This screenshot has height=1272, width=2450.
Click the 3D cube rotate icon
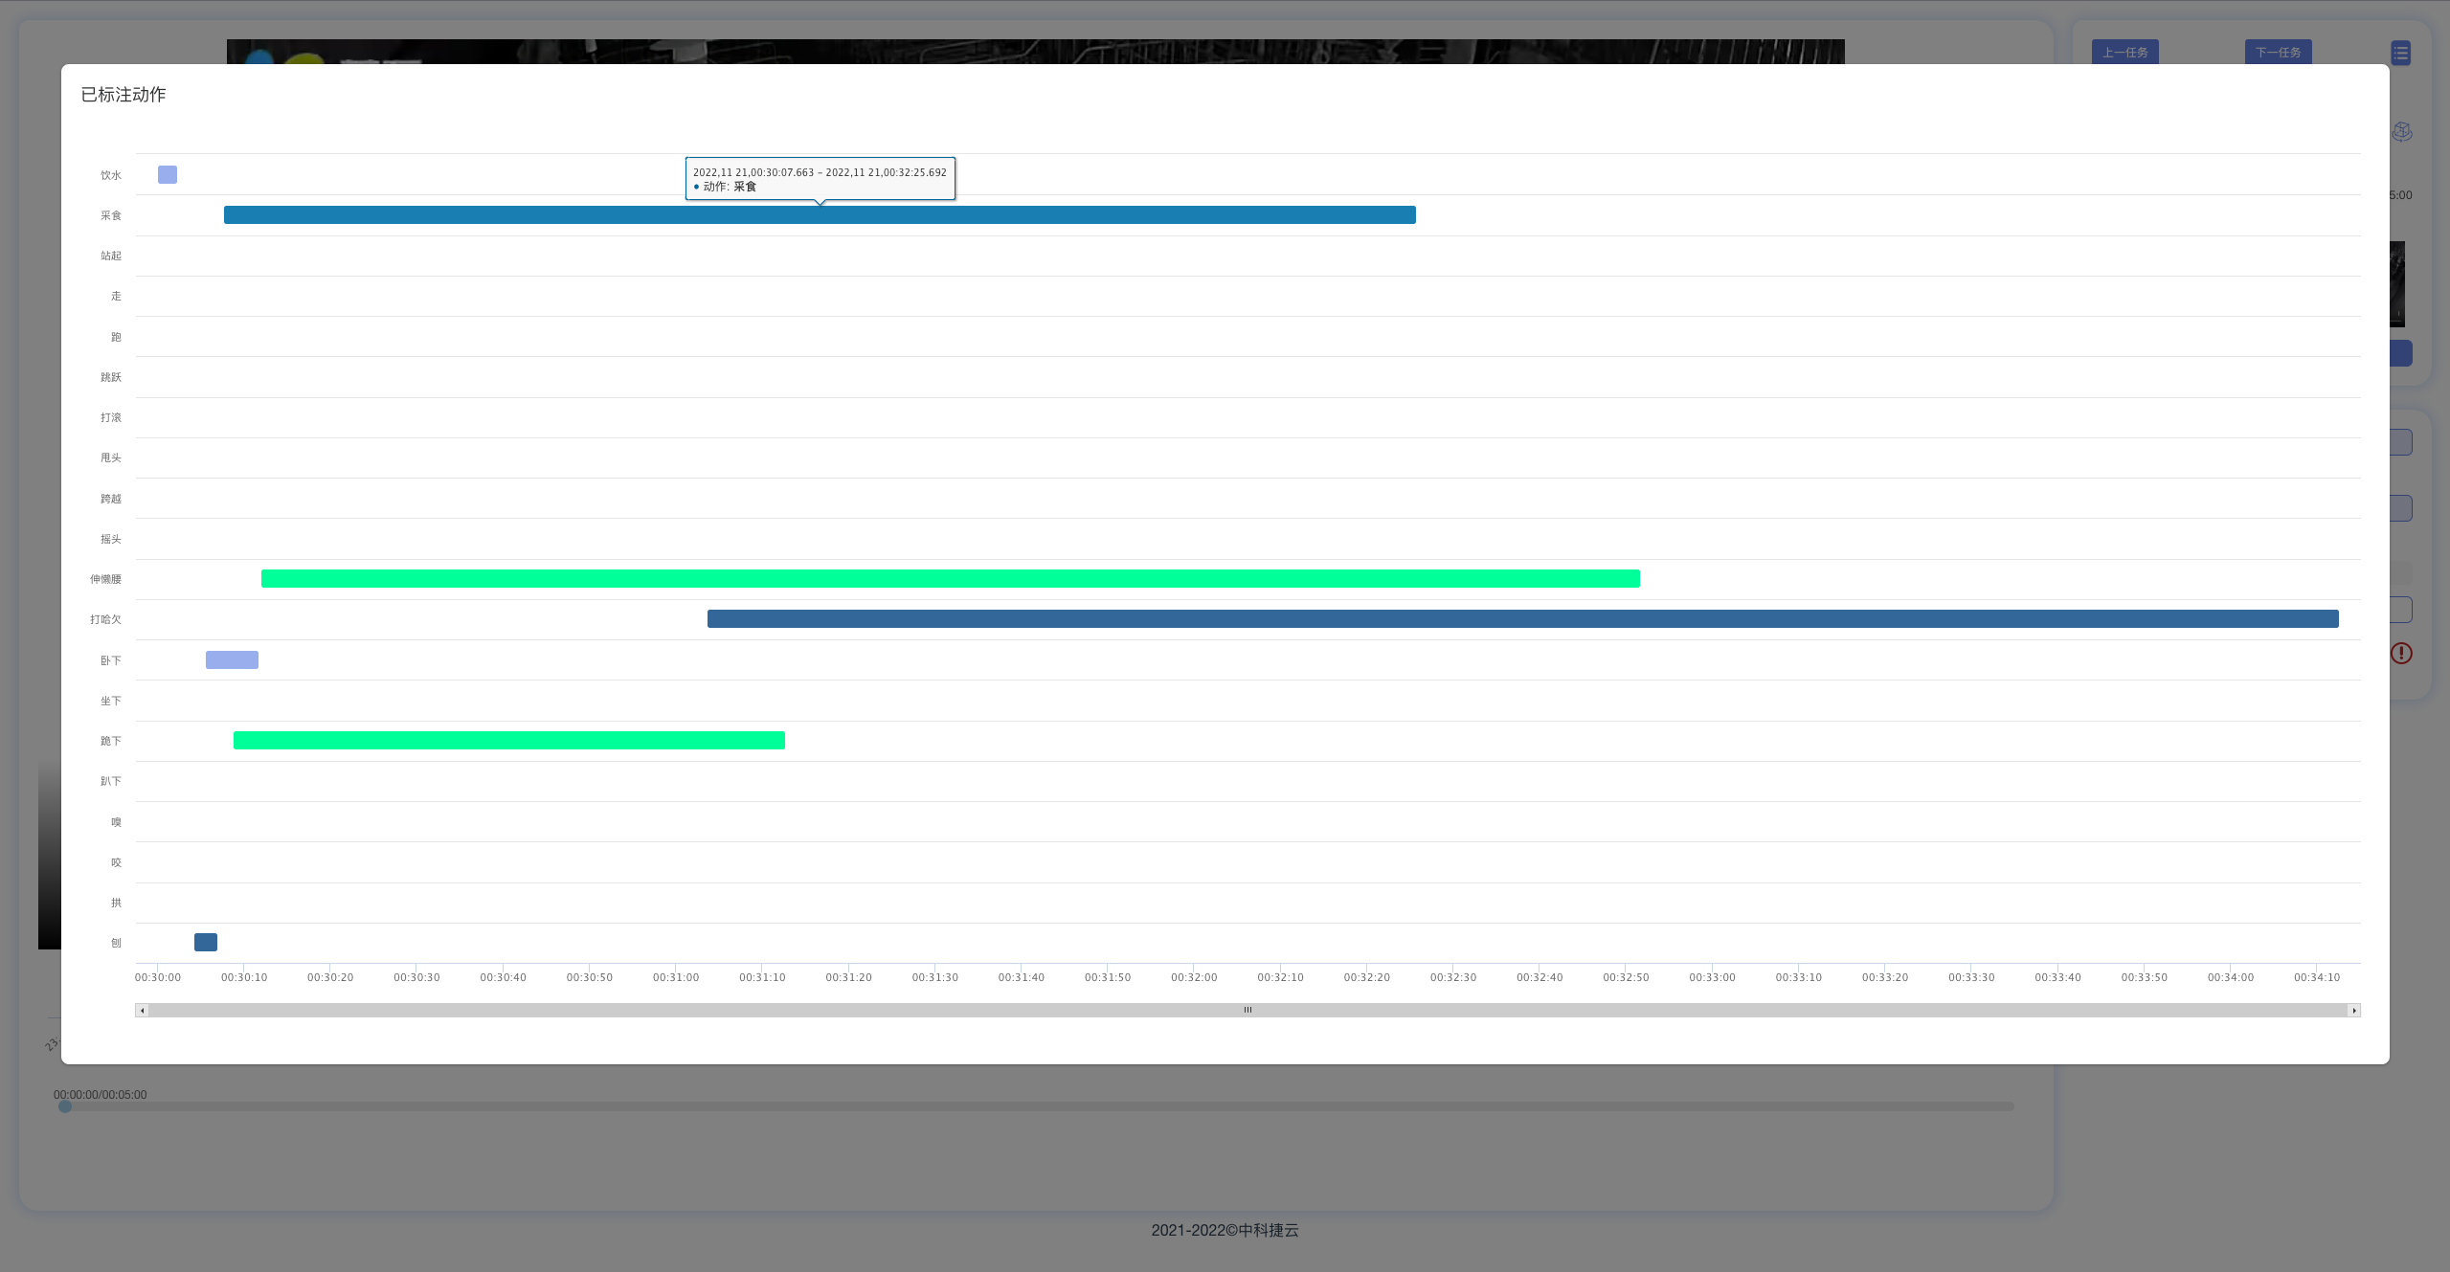click(x=2402, y=132)
